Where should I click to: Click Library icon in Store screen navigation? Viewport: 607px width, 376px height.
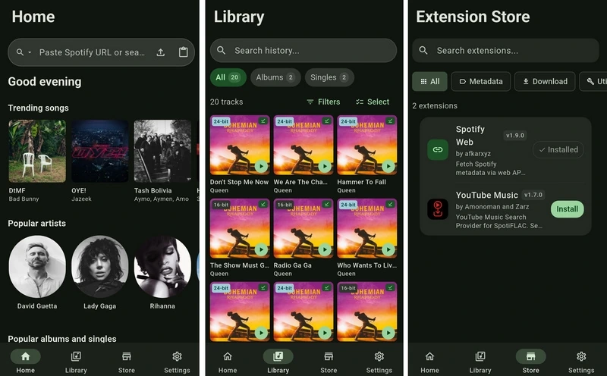pyautogui.click(x=480, y=356)
